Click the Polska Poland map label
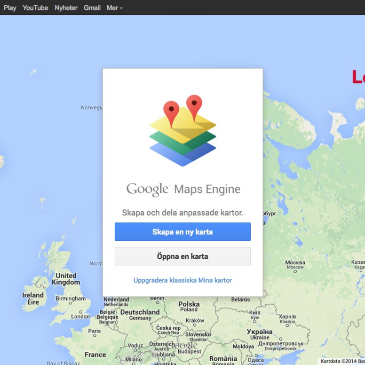 pyautogui.click(x=189, y=307)
